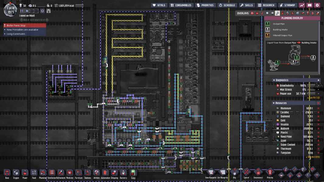Toggle the Materials overlay

click(267, 13)
